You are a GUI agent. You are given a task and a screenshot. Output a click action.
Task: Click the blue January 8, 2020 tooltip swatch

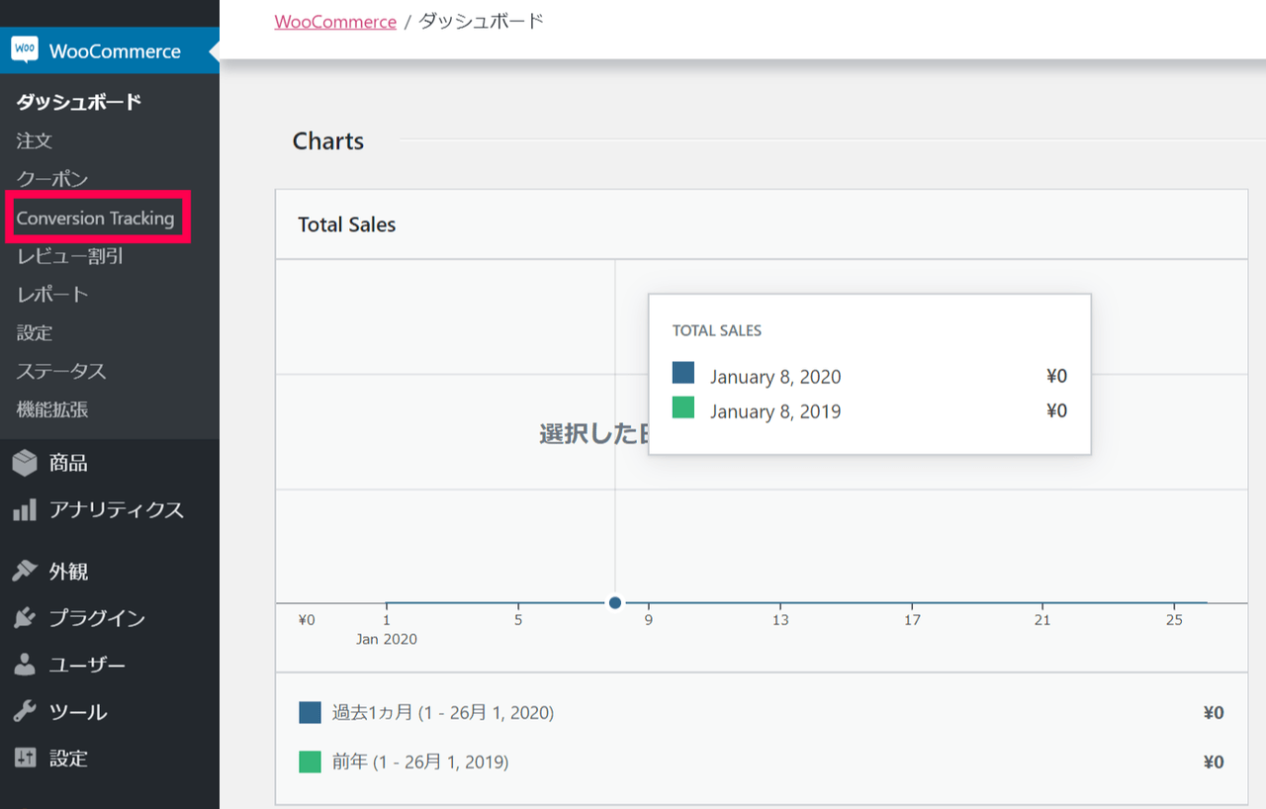point(683,373)
